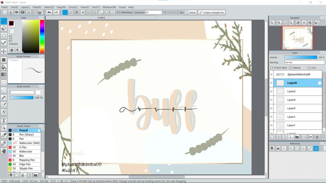Click the Untitled document tab

coord(101,18)
